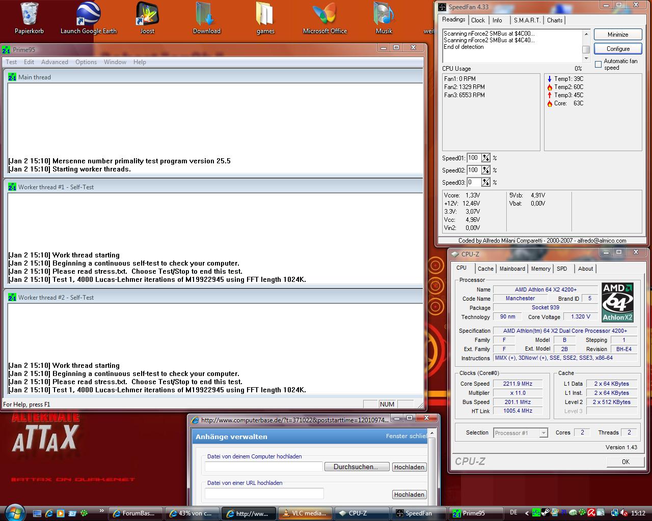Click the Minimize button in SpeedFan

click(x=618, y=35)
